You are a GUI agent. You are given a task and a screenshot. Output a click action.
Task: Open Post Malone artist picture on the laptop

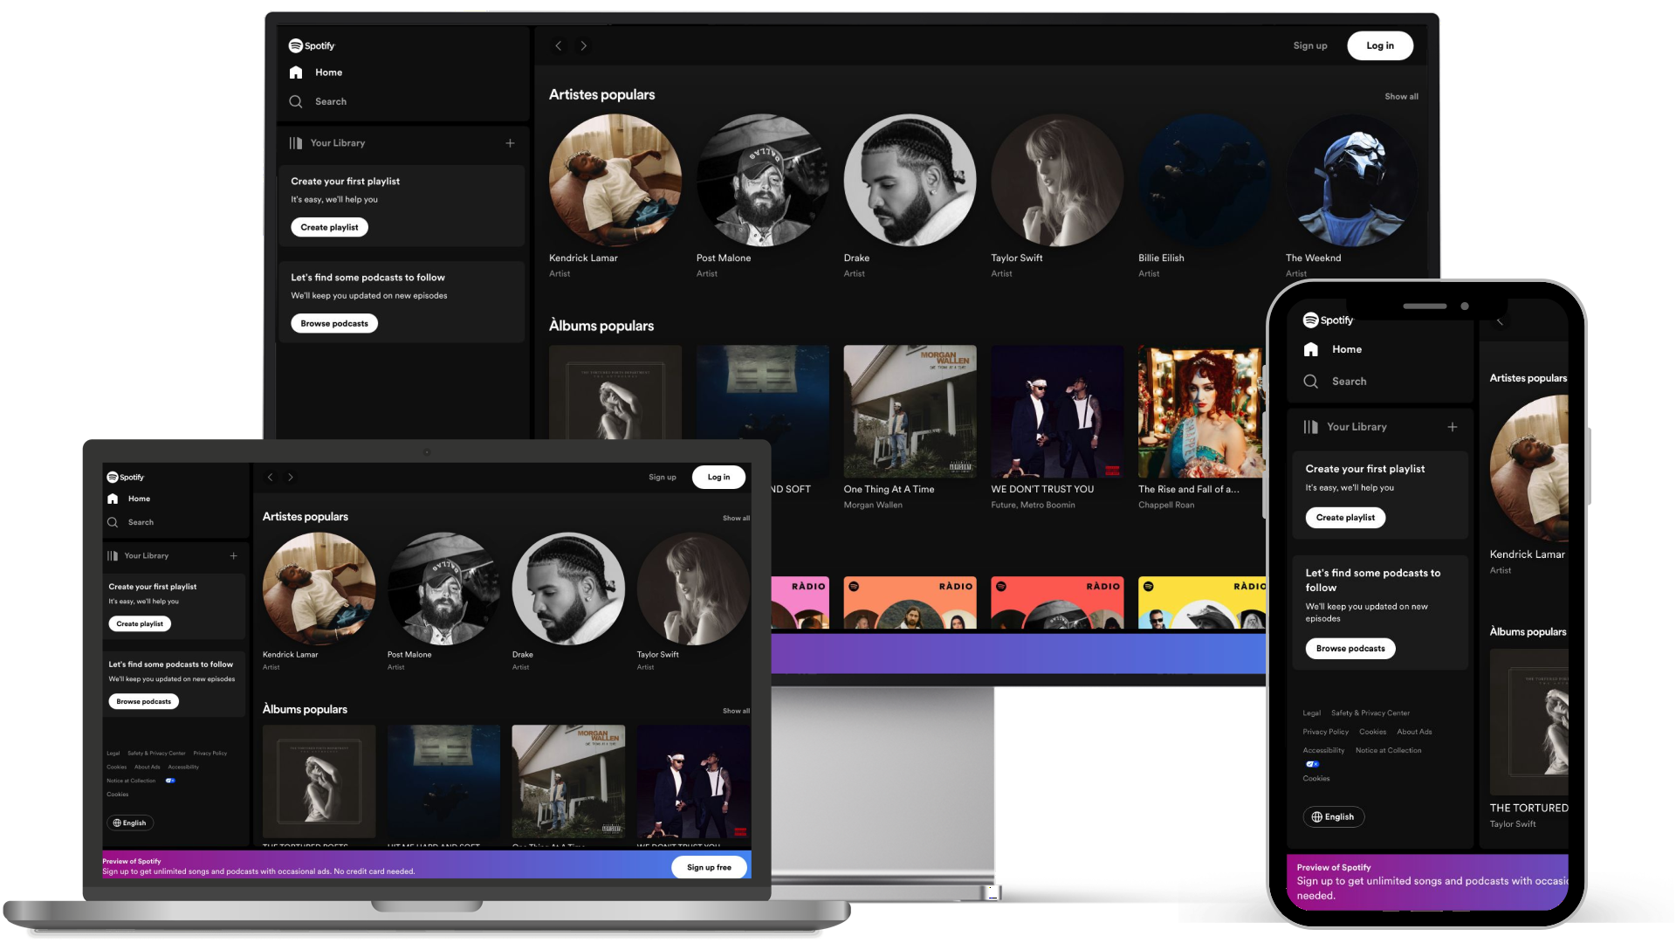[x=443, y=589]
